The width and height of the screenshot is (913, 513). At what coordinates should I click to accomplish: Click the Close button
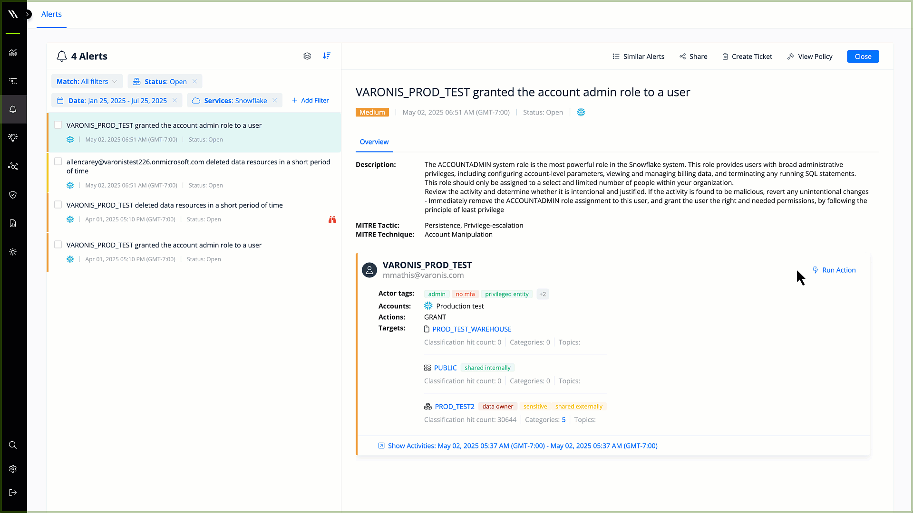coord(863,56)
